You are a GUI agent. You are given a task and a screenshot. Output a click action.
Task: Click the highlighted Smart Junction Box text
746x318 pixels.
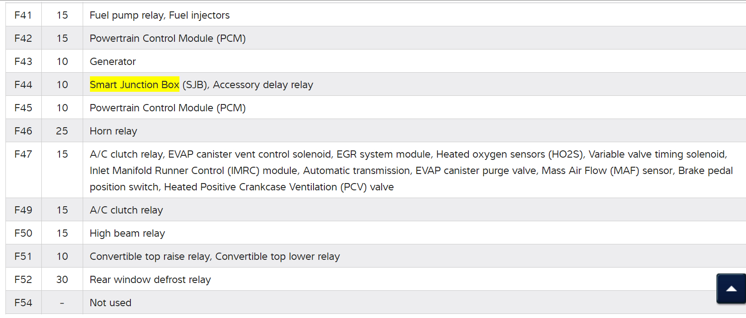point(134,84)
